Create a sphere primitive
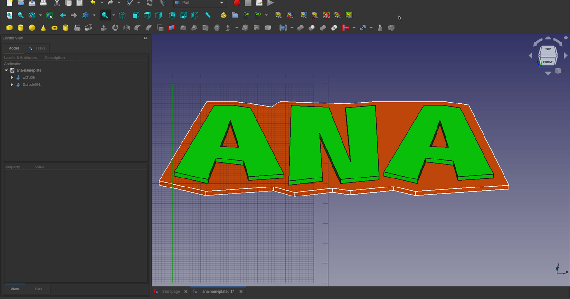Image resolution: width=570 pixels, height=299 pixels. pos(32,28)
